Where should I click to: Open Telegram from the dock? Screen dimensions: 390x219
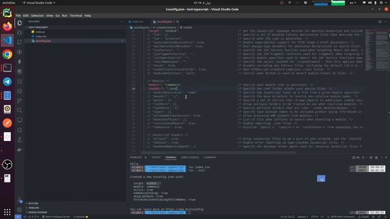pos(7,82)
